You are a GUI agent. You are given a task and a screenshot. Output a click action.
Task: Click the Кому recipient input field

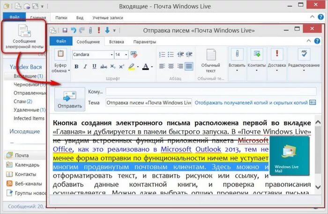tap(211, 92)
